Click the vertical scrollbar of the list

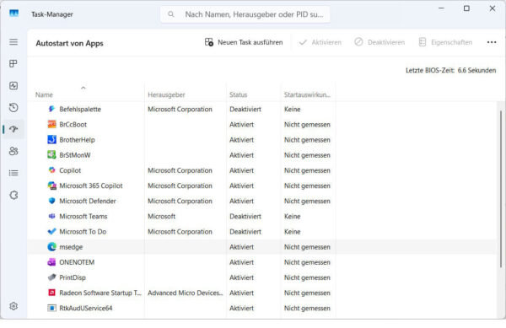click(x=500, y=189)
